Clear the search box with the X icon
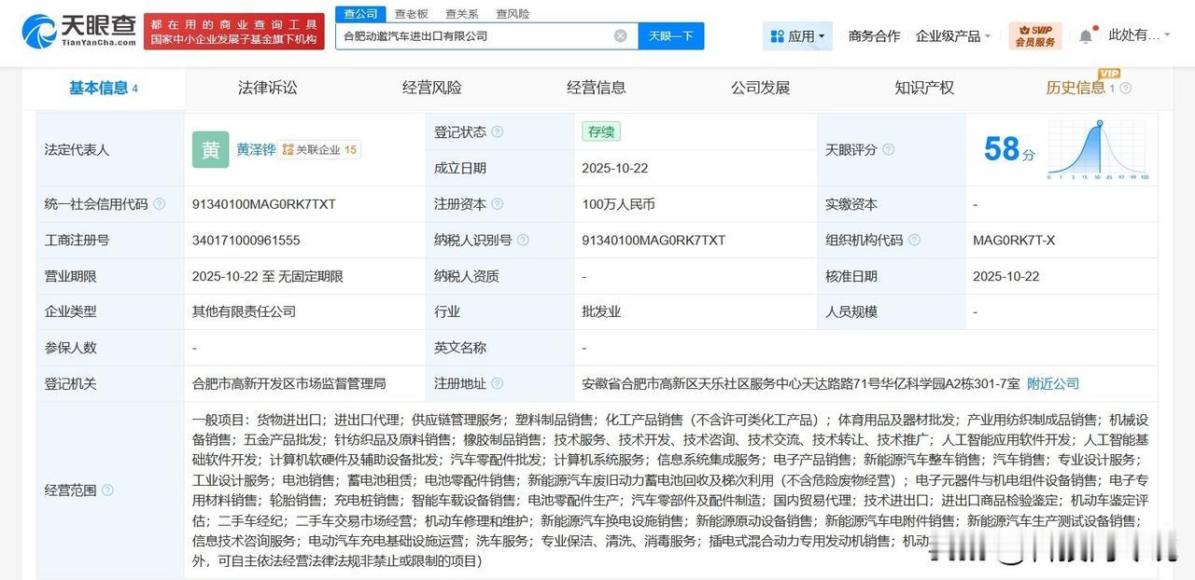 pos(618,35)
